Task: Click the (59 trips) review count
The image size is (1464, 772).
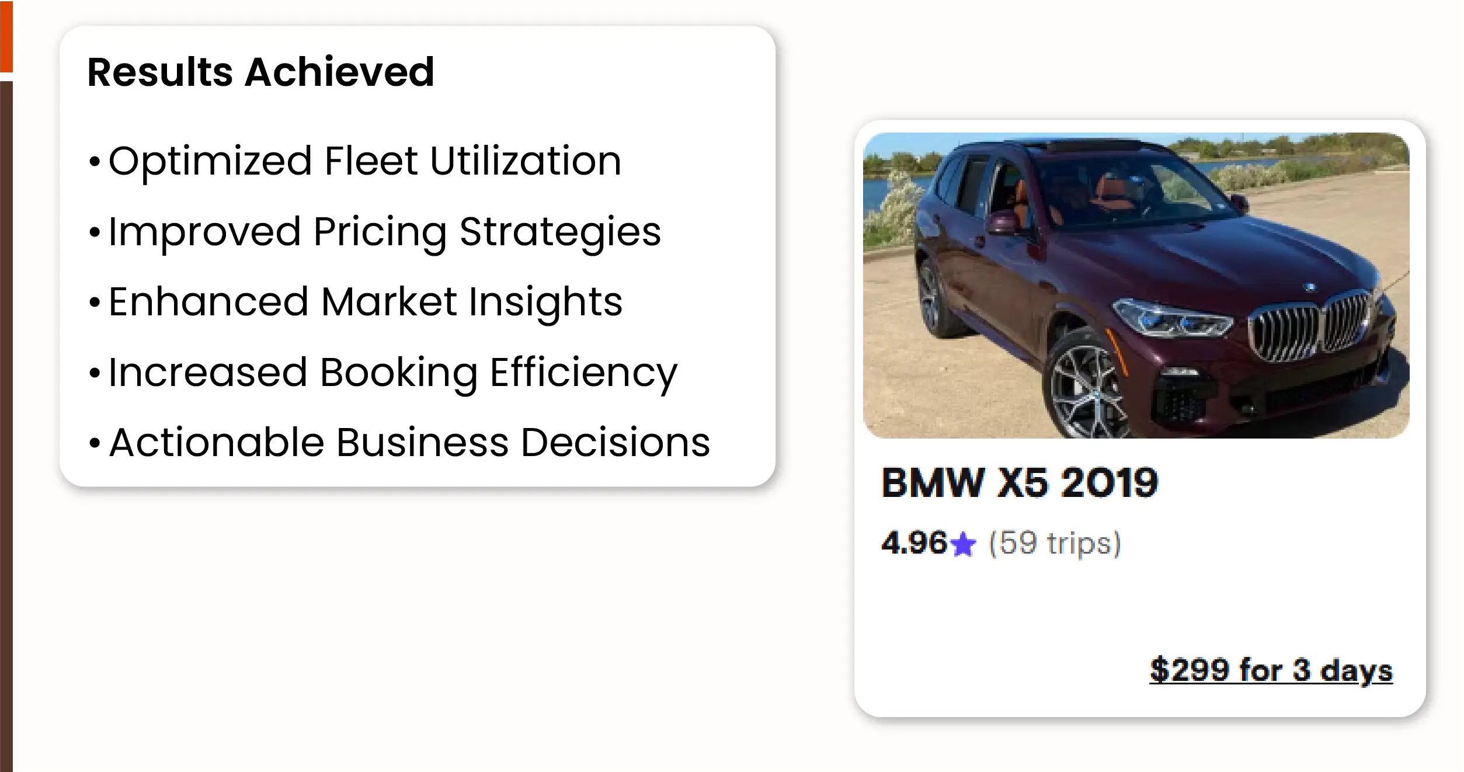Action: [1055, 543]
